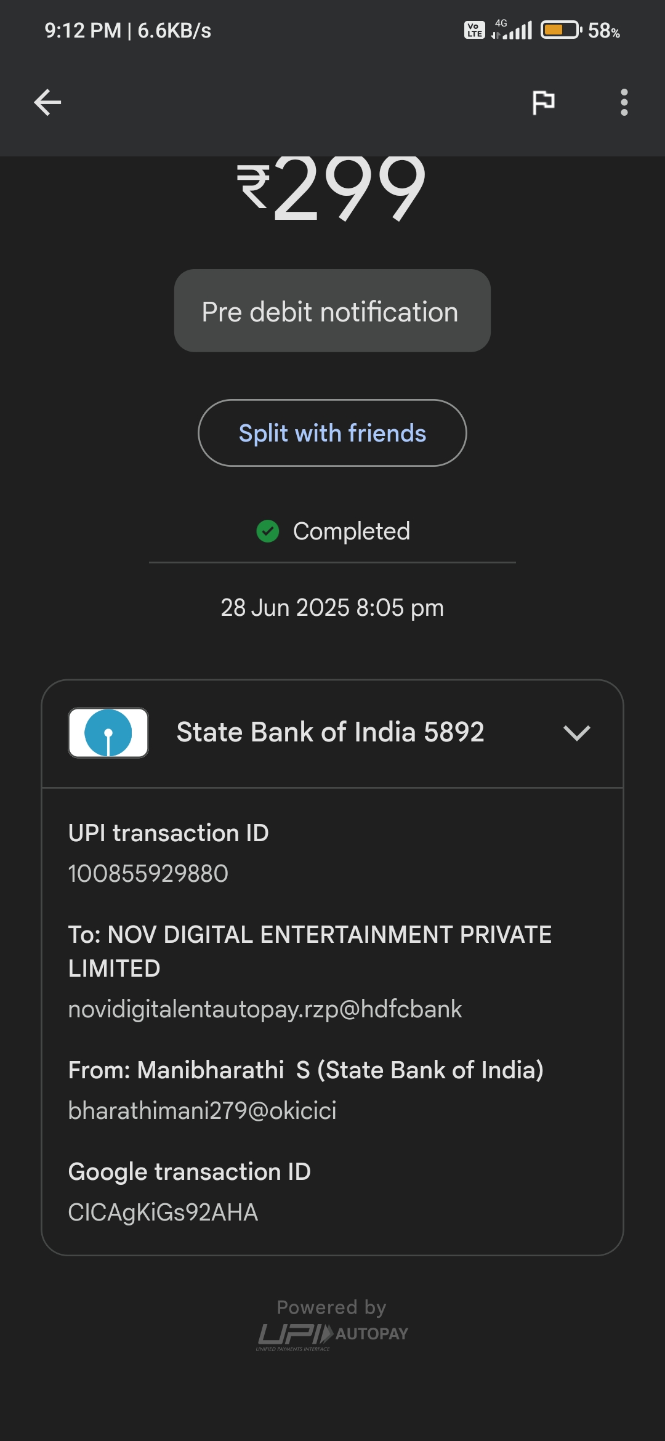Tap the green Completed checkmark icon
Image resolution: width=665 pixels, height=1441 pixels.
tap(268, 531)
